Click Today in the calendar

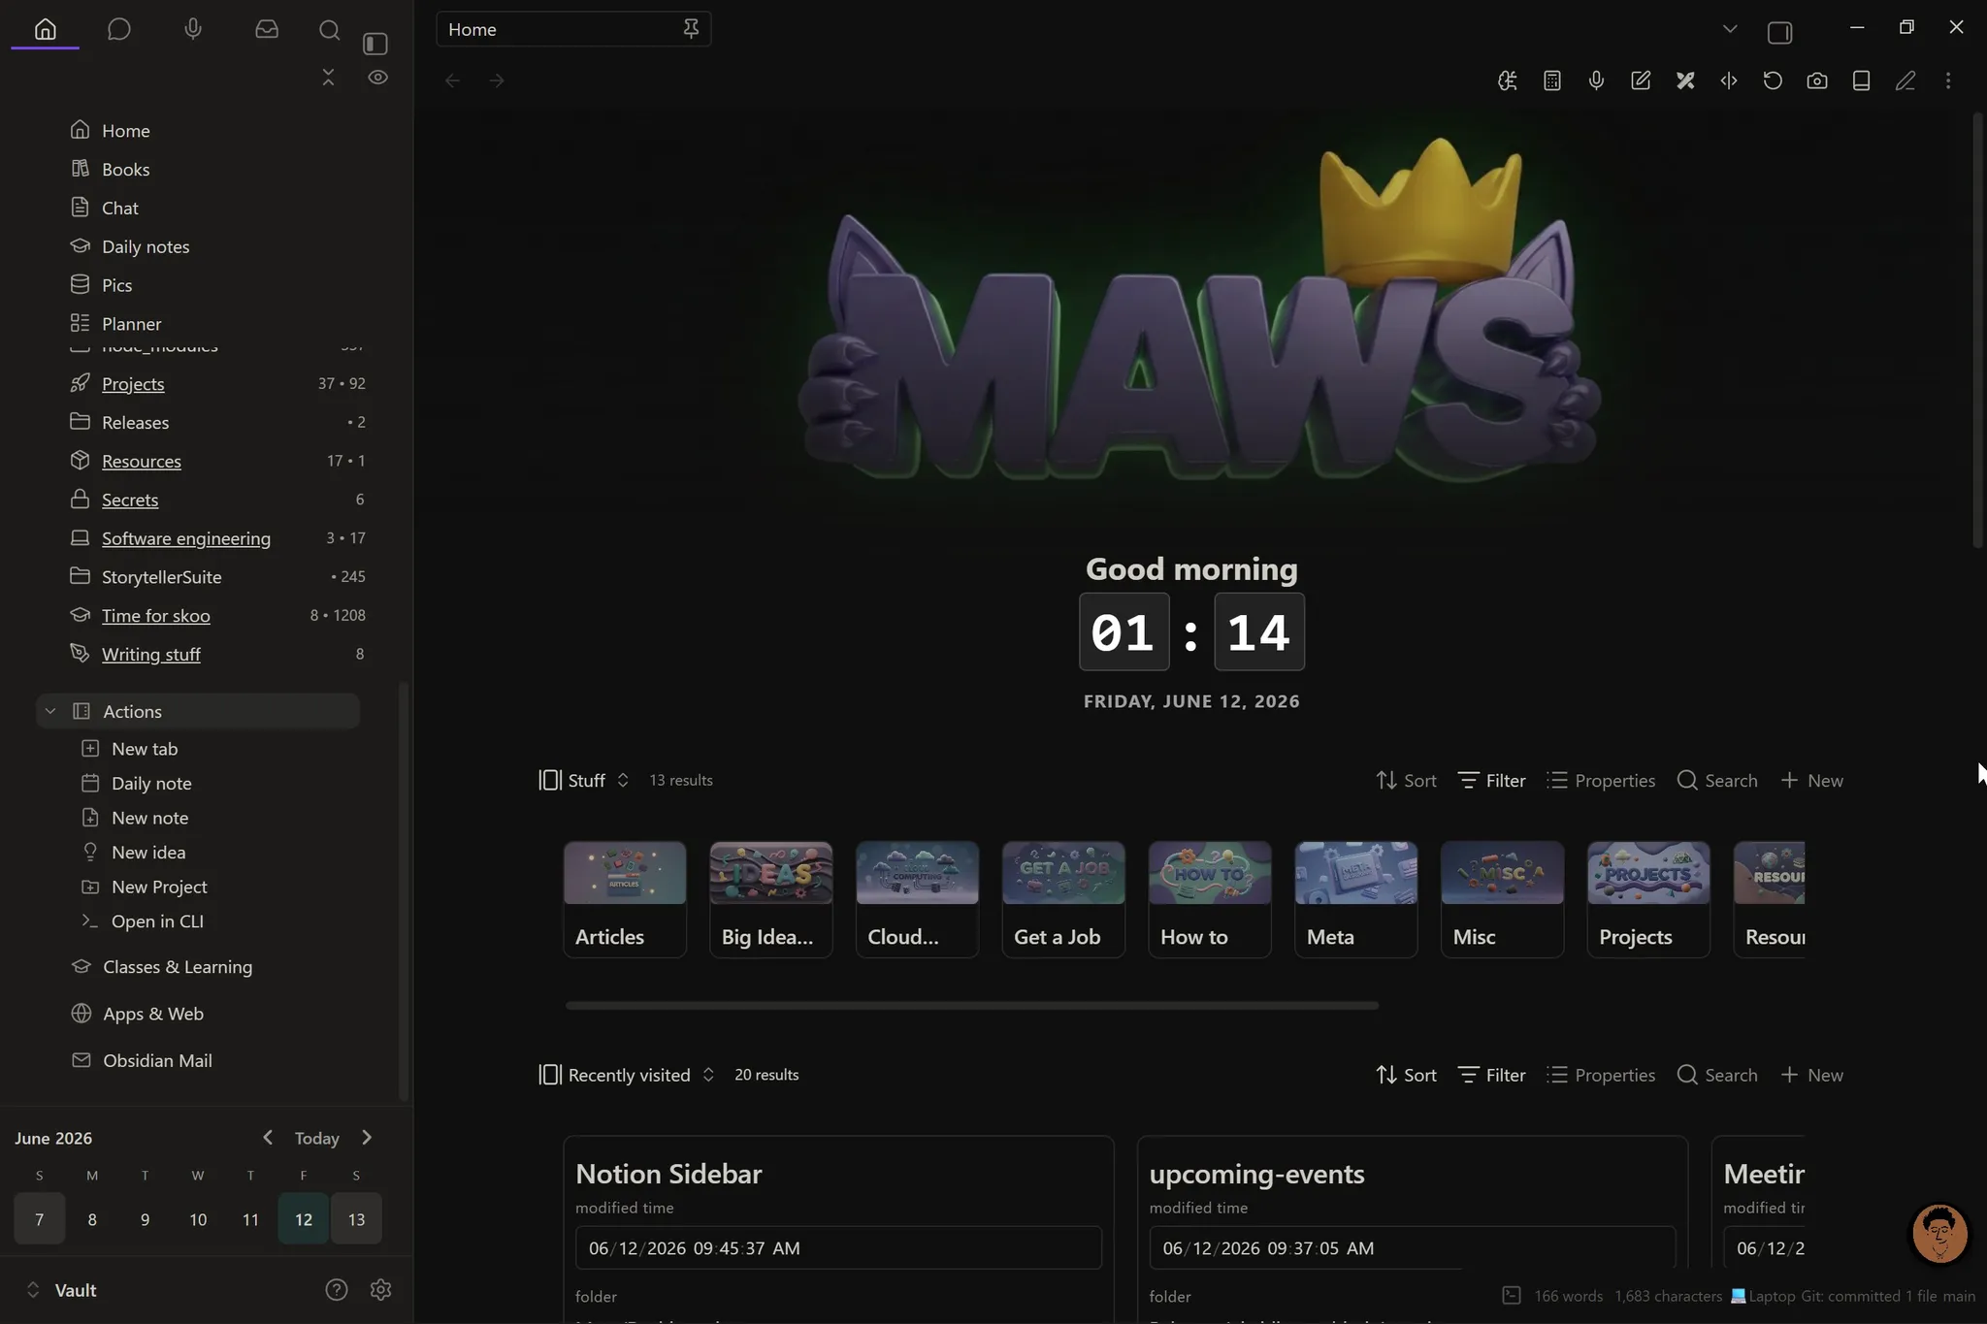pos(316,1139)
